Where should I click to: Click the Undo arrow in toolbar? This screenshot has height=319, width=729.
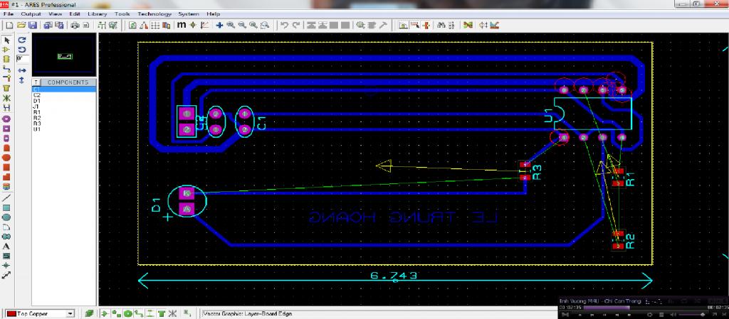pyautogui.click(x=284, y=25)
